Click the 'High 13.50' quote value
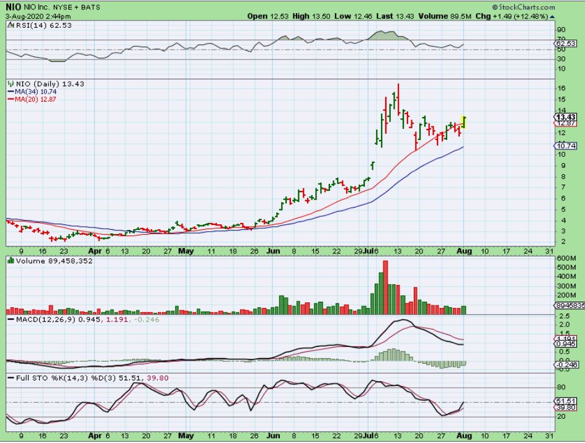 [x=311, y=16]
